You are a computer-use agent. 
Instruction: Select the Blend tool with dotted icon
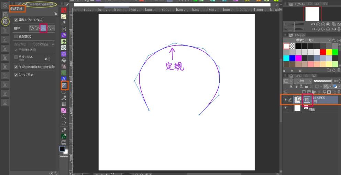pos(64,48)
